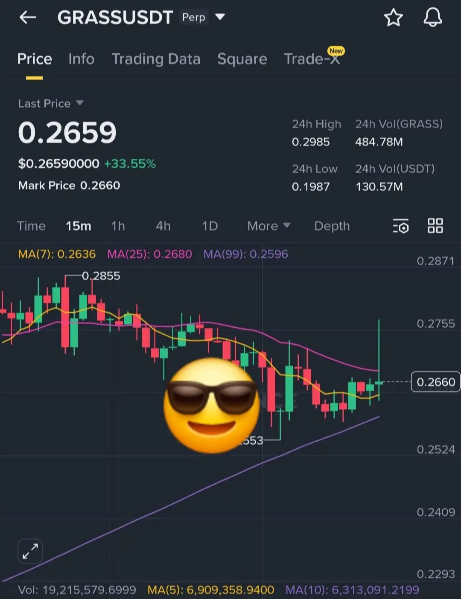Go back with the left arrow

[28, 17]
